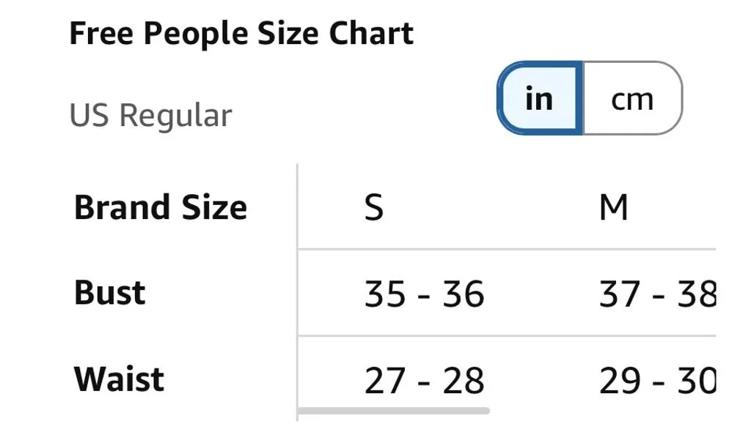Click the Free People Size Chart heading
751x446 pixels.
tap(241, 34)
